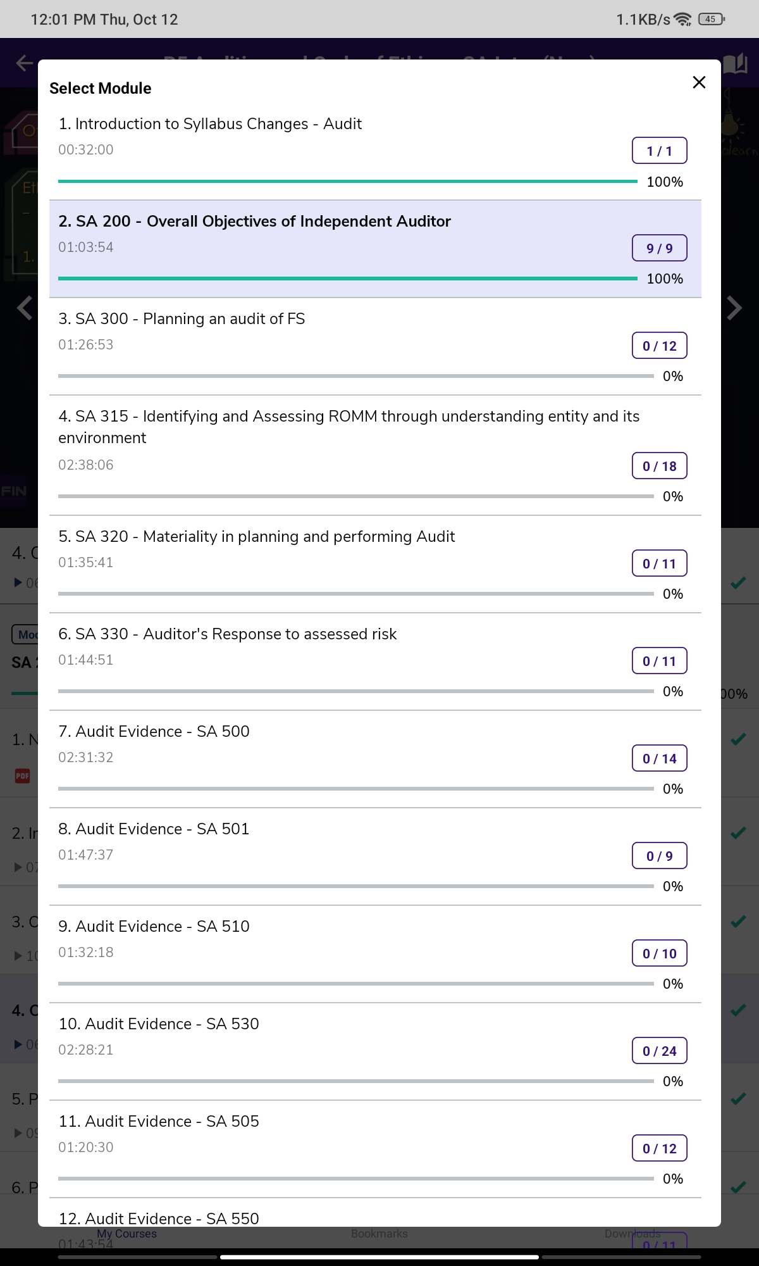
Task: Open SA 300 Planning an audit module
Action: tap(182, 319)
